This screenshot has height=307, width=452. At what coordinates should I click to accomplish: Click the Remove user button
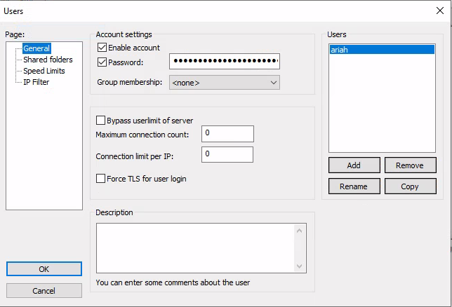pyautogui.click(x=411, y=165)
